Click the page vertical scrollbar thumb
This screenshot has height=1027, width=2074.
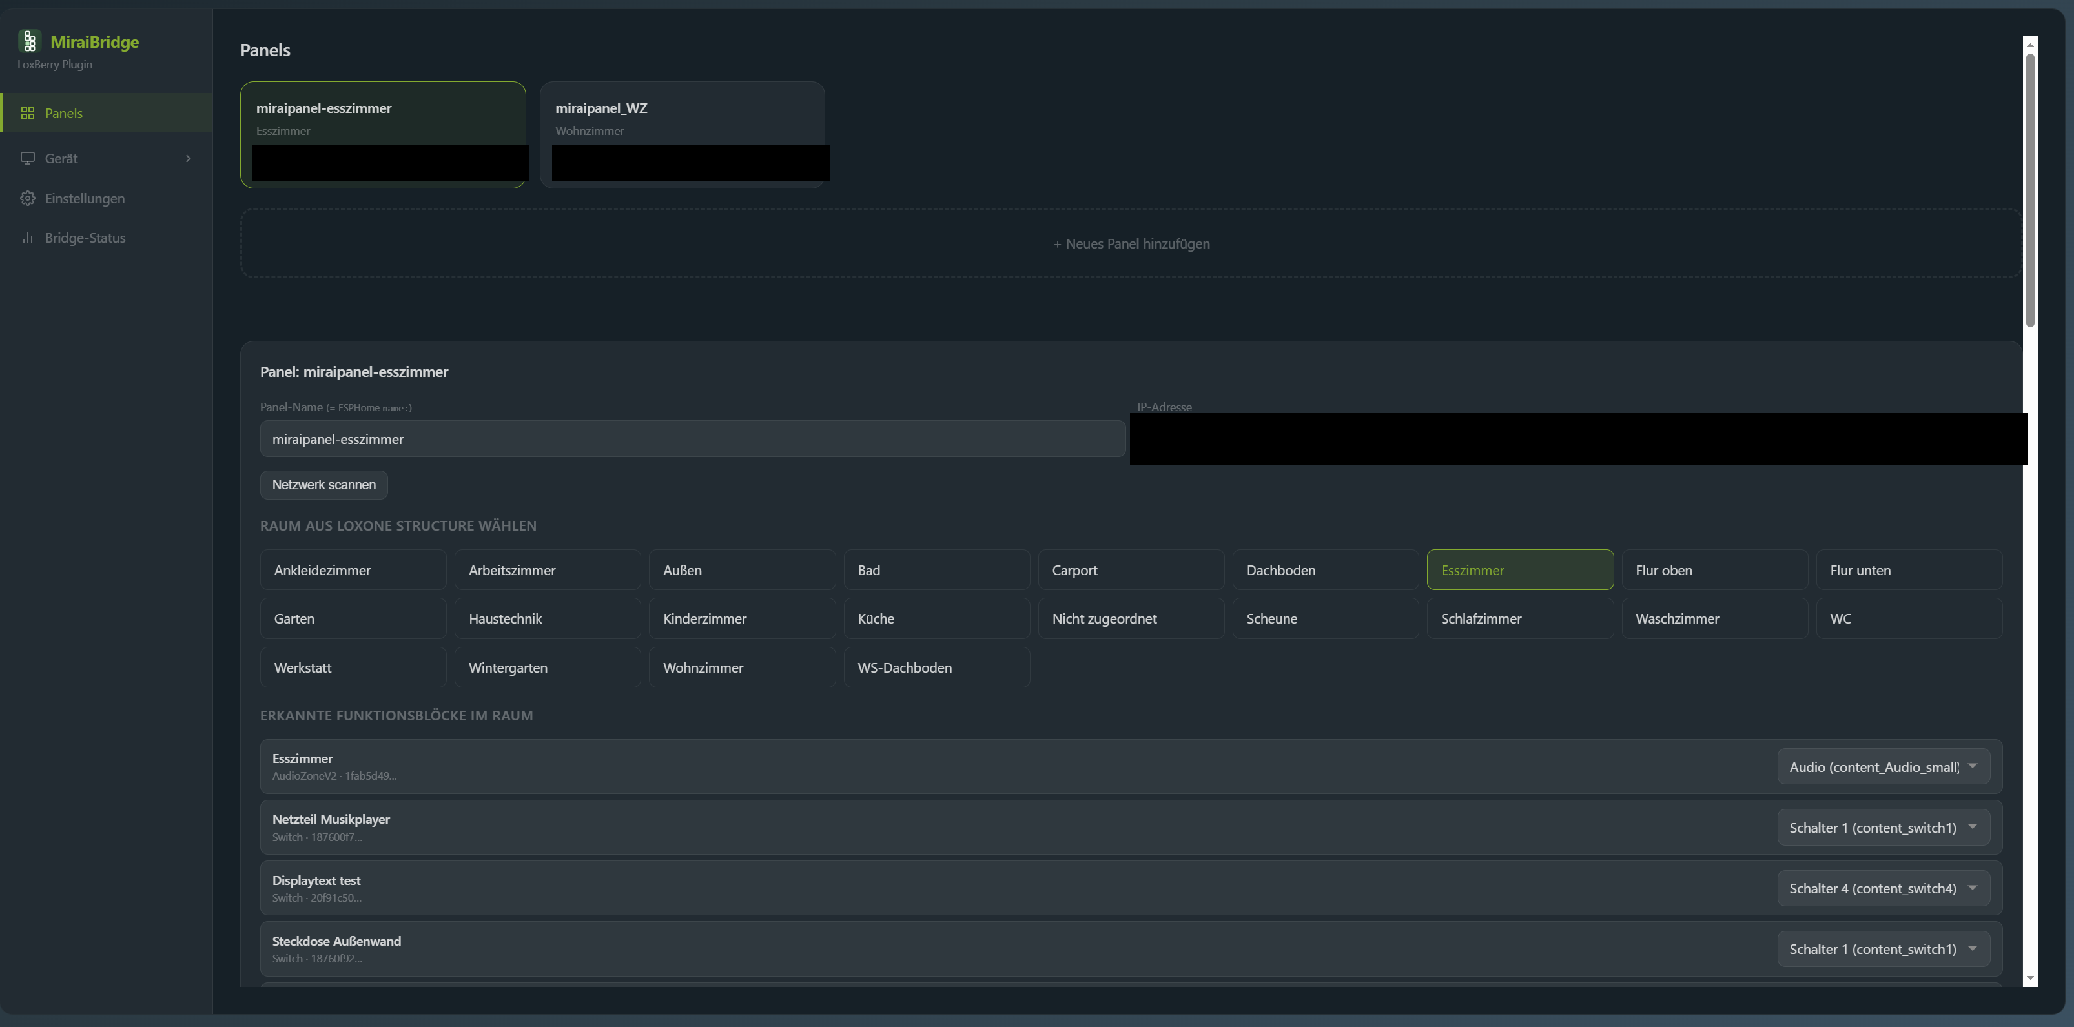pyautogui.click(x=2029, y=190)
